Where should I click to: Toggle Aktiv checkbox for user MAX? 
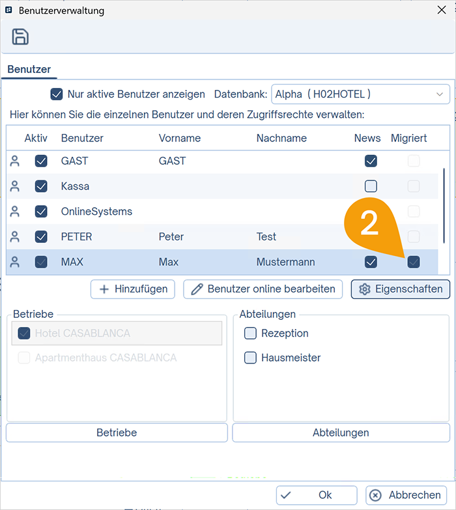pyautogui.click(x=41, y=262)
